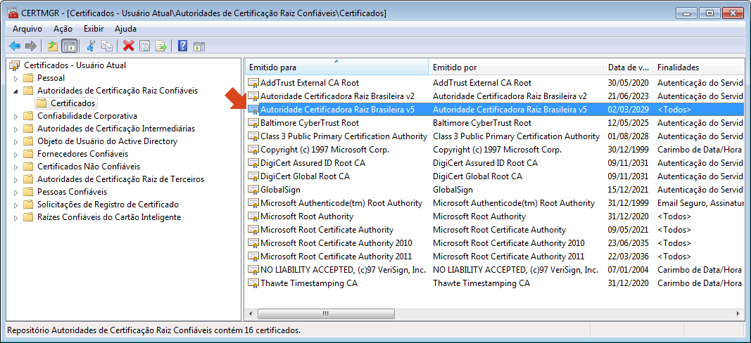This screenshot has width=751, height=343.
Task: Select the DigiCert Global Root CA certificate
Action: pos(305,176)
